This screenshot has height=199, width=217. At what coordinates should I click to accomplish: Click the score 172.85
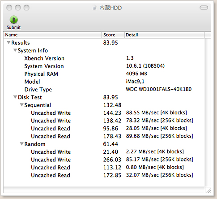112,175
